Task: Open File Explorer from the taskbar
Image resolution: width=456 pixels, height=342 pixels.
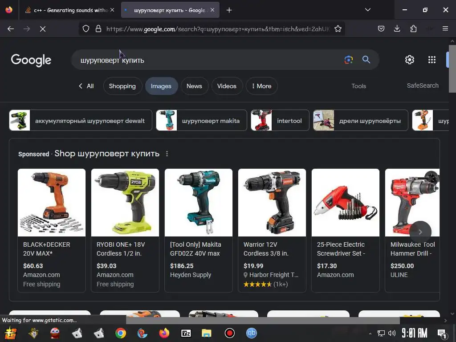Action: 207,333
